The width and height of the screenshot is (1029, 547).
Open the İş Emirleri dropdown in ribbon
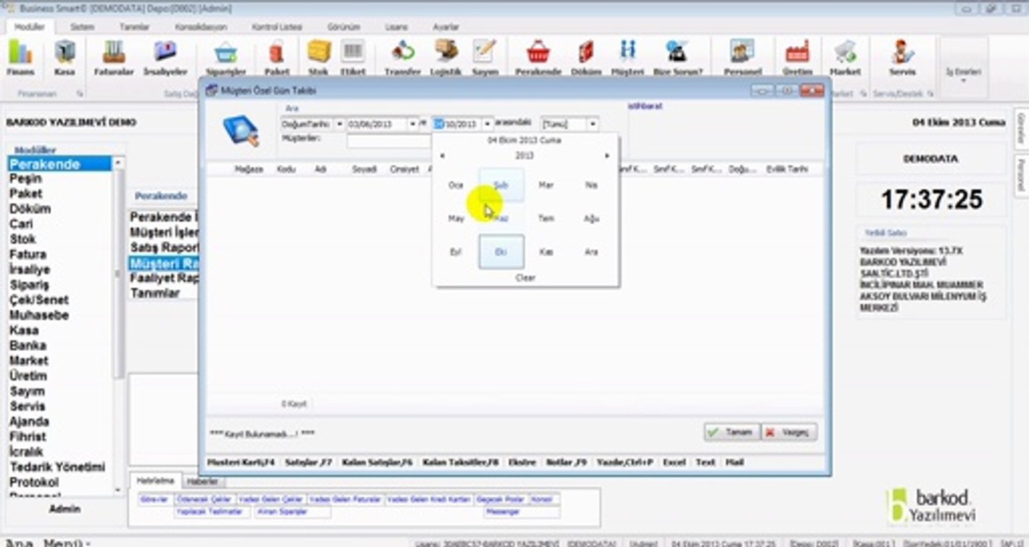tap(963, 74)
